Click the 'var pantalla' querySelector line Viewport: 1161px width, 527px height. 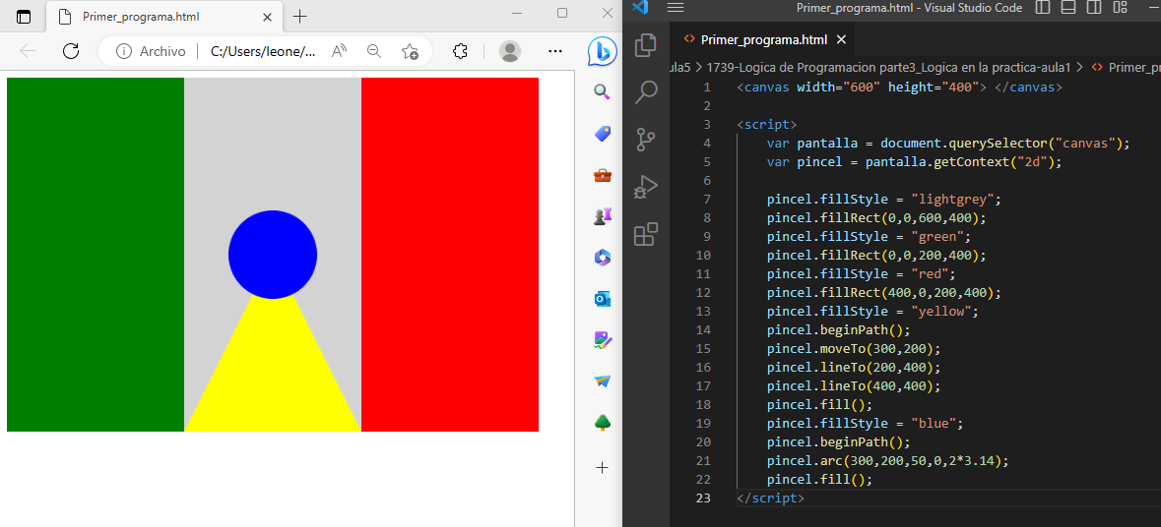948,144
